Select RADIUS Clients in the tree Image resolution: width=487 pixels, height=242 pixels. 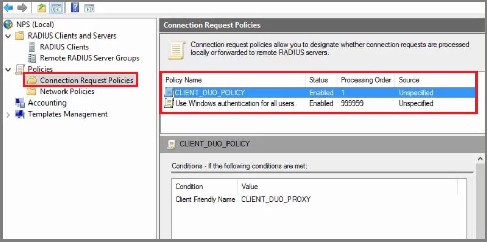pos(64,47)
